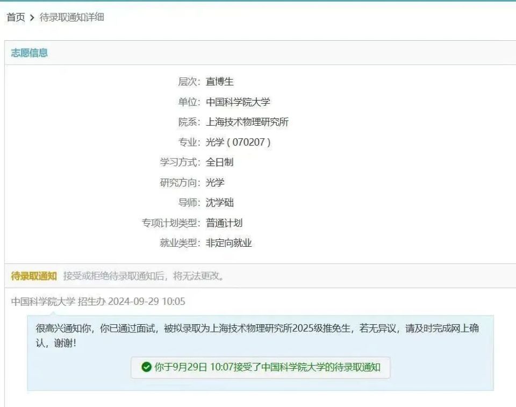
Task: Click the message starting 很高兴通知你
Action: 257,336
